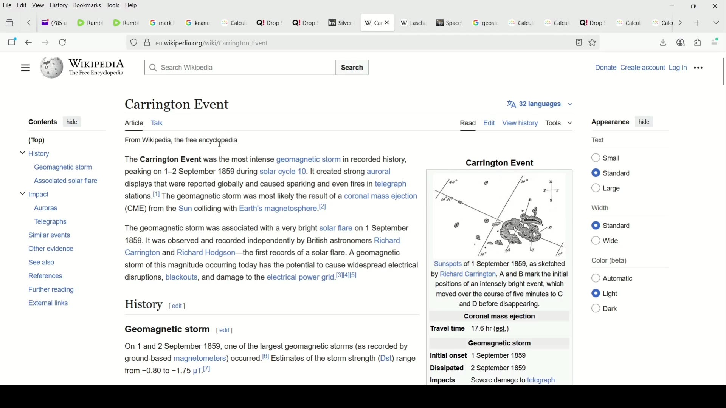Go back to previous page arrow
The image size is (726, 408).
coord(29,43)
